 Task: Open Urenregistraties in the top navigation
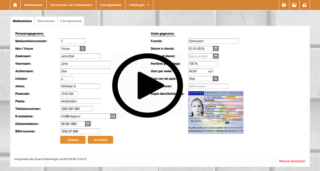tap(111, 5)
